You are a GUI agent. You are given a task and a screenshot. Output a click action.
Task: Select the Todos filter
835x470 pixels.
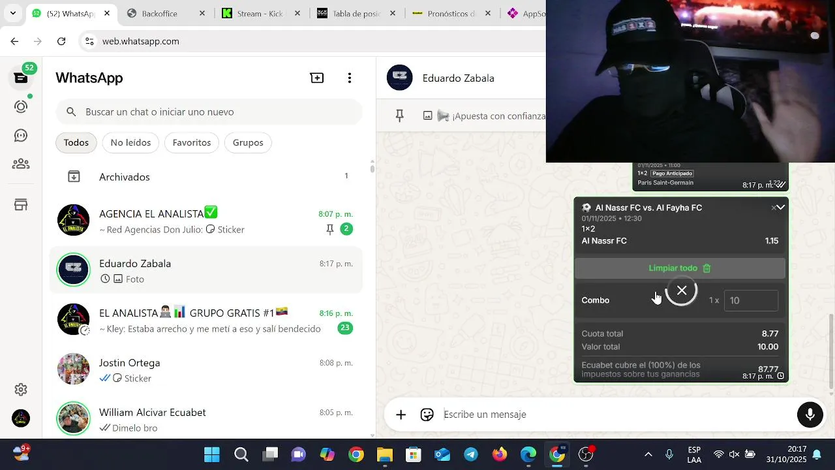click(x=76, y=142)
